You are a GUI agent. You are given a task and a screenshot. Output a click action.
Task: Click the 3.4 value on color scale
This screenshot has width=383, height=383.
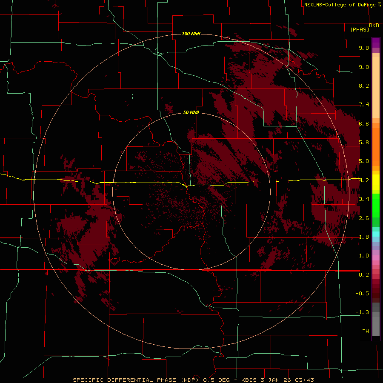tap(364, 199)
